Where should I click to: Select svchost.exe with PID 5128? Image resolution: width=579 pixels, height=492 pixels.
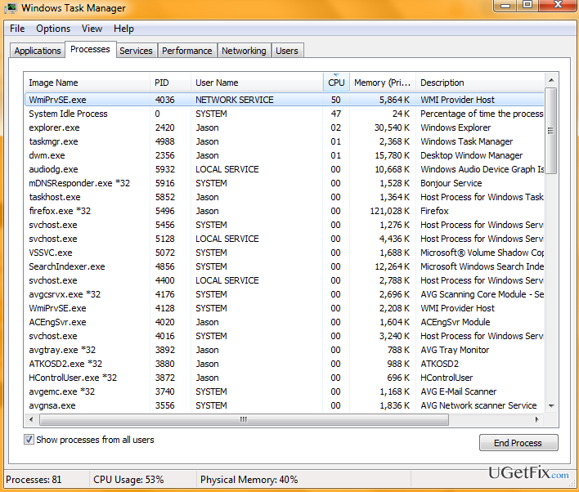click(x=285, y=239)
